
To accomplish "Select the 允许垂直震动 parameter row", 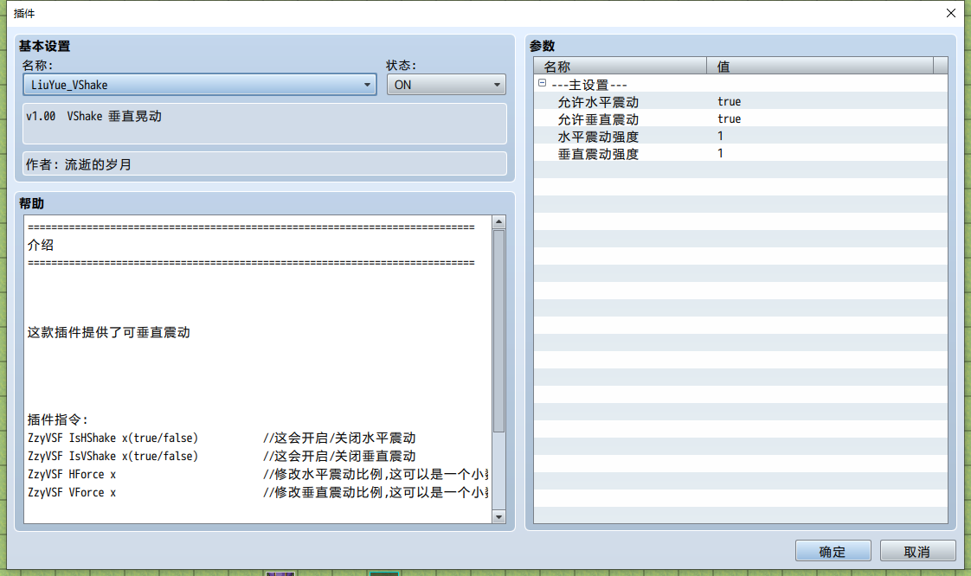I will tap(741, 118).
